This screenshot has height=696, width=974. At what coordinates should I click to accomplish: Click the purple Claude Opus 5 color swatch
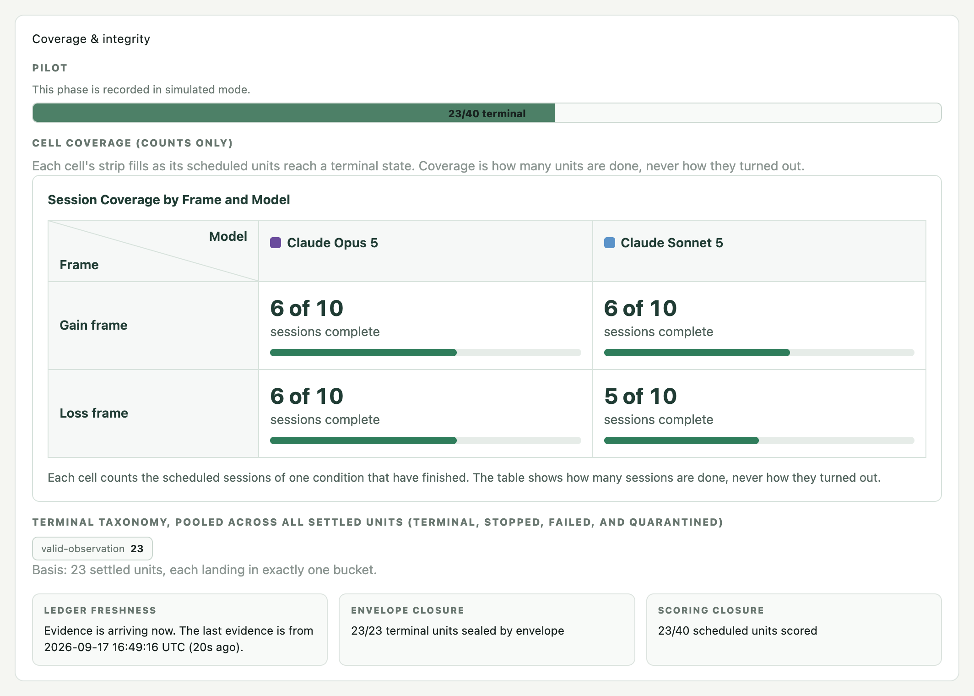pos(276,243)
